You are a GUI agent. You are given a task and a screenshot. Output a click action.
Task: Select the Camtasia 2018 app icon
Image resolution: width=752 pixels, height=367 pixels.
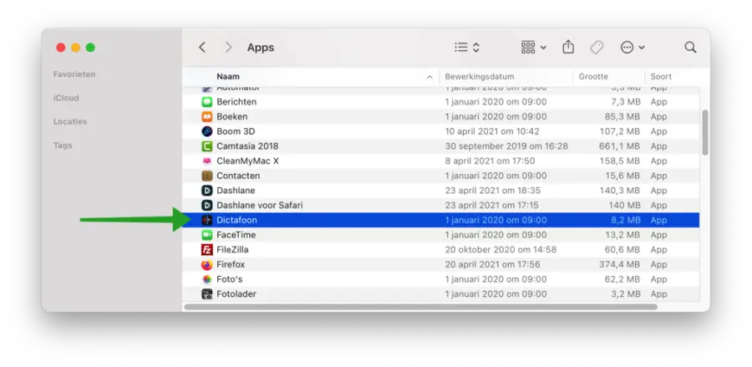coord(206,146)
